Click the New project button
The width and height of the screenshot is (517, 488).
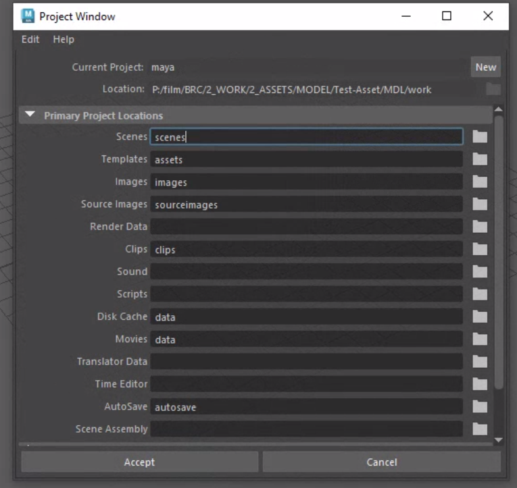[x=485, y=67]
